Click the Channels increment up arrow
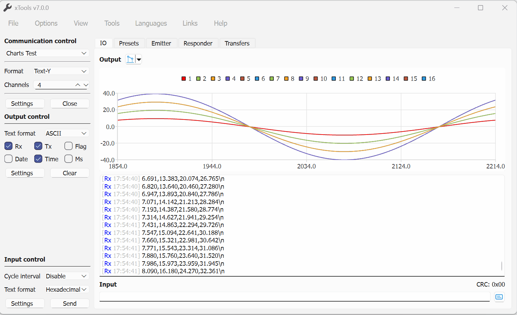The height and width of the screenshot is (315, 517). pyautogui.click(x=78, y=85)
